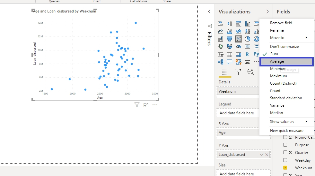
Task: Choose the funnel chart visualization
Action: [230, 39]
